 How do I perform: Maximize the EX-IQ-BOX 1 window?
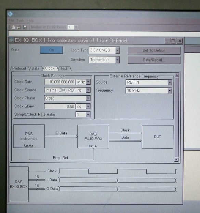[173, 41]
